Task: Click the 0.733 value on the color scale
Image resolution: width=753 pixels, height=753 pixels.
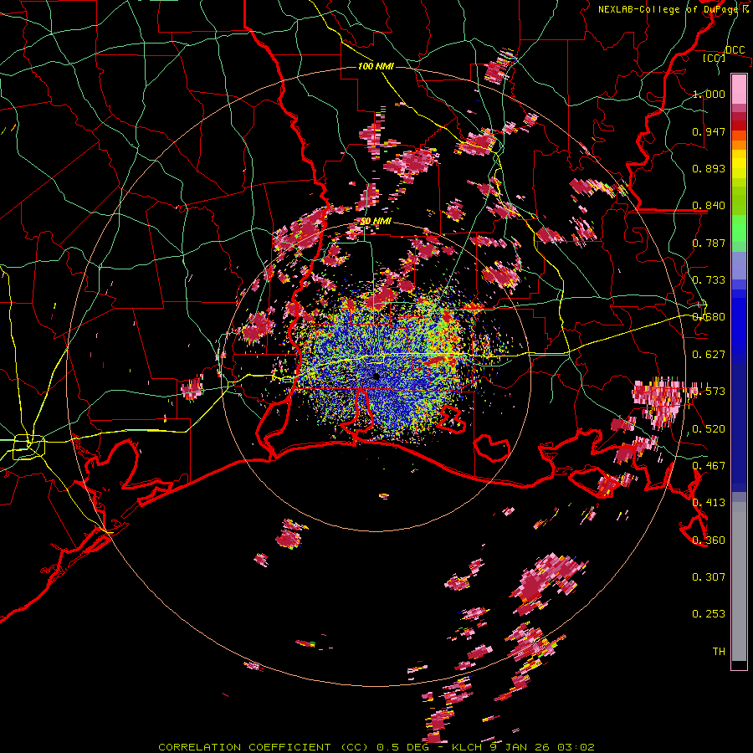Action: pos(709,280)
